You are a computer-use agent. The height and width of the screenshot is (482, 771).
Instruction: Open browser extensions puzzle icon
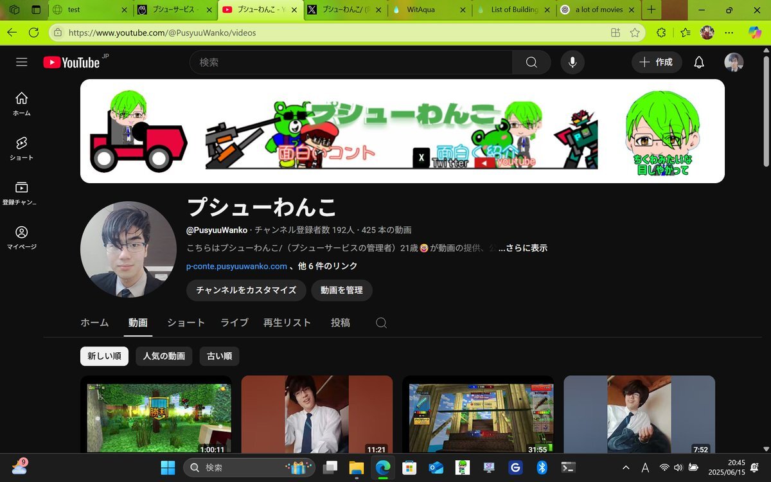point(661,32)
